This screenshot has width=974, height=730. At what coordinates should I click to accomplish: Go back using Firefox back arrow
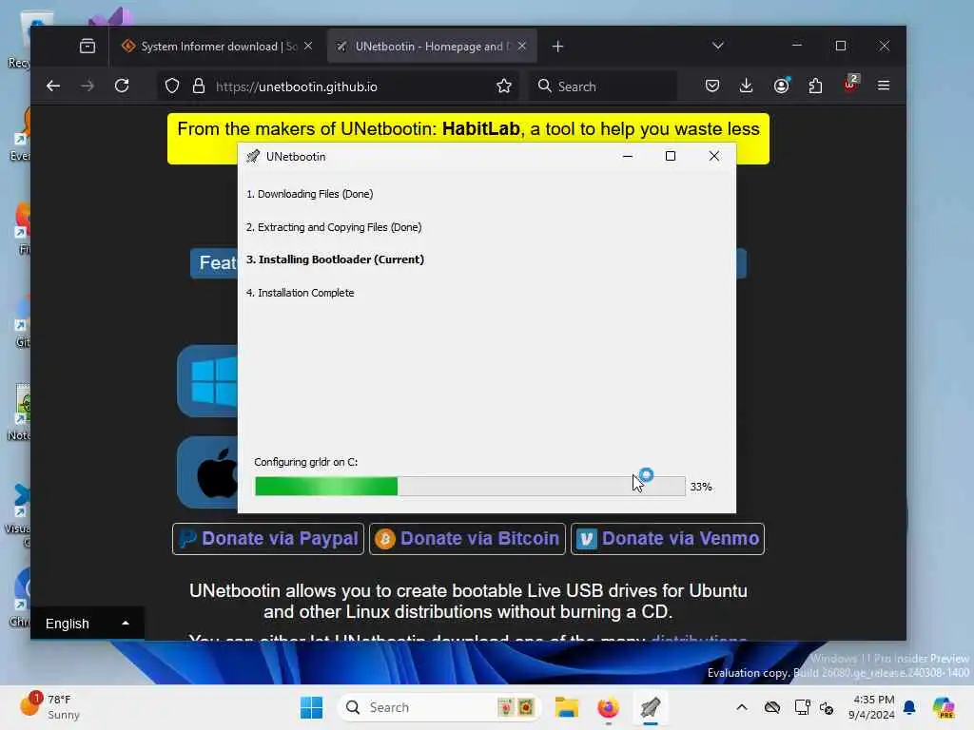pos(53,86)
